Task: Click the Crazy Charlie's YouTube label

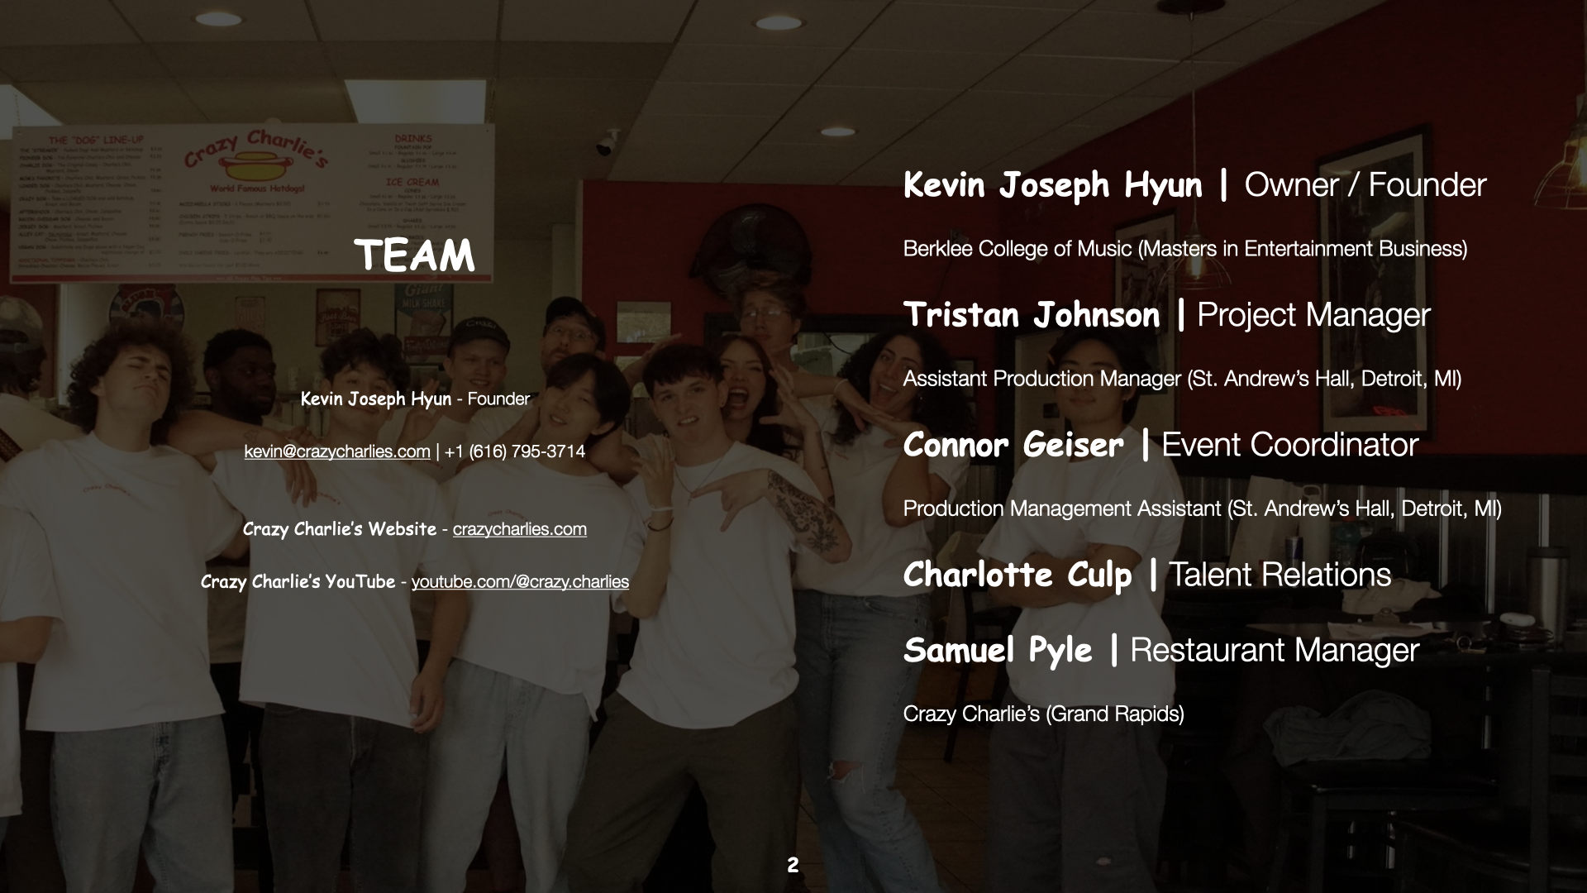Action: (x=298, y=581)
